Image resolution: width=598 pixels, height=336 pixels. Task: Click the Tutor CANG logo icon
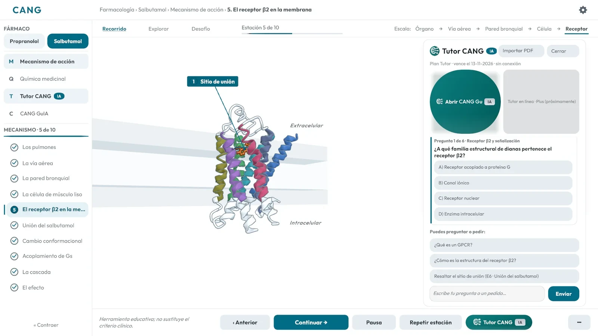pos(434,51)
